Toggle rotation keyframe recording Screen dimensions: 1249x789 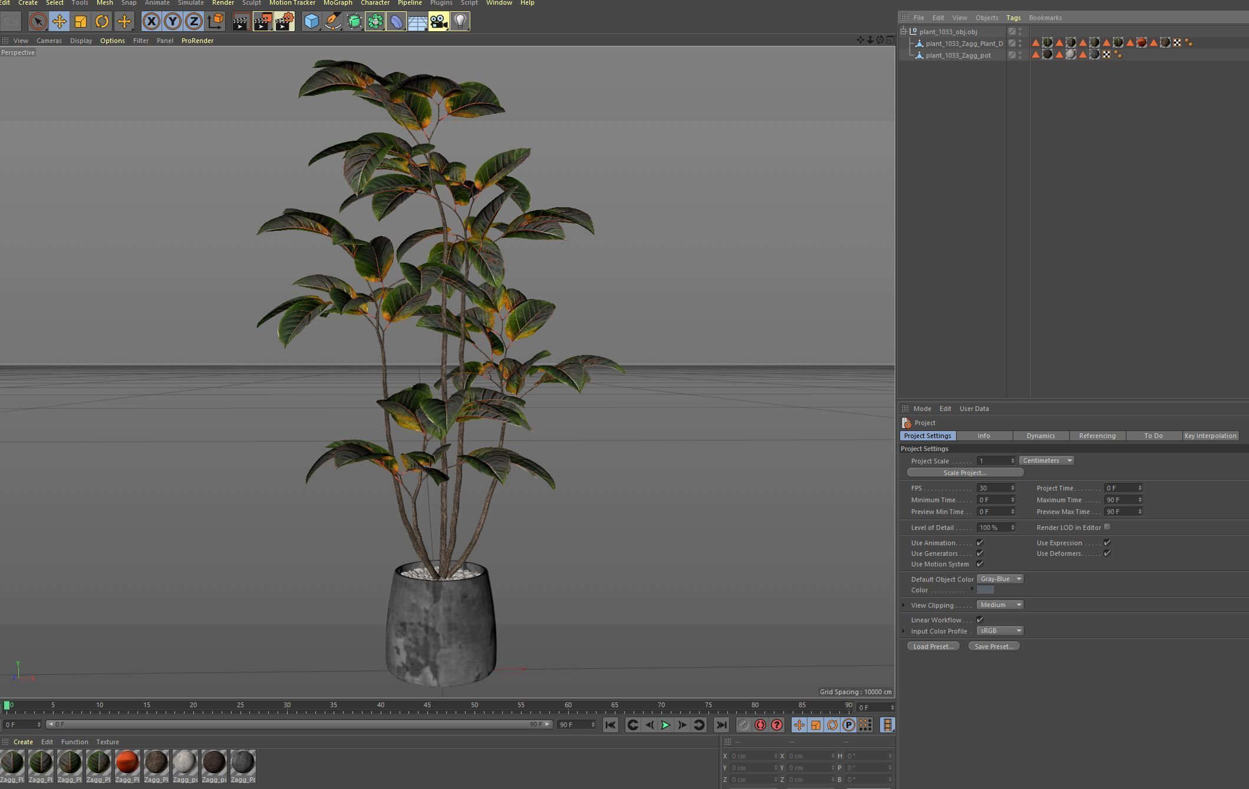[832, 725]
